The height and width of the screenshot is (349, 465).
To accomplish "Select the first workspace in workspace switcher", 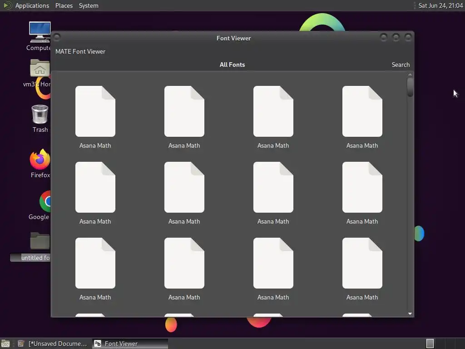I will point(430,344).
